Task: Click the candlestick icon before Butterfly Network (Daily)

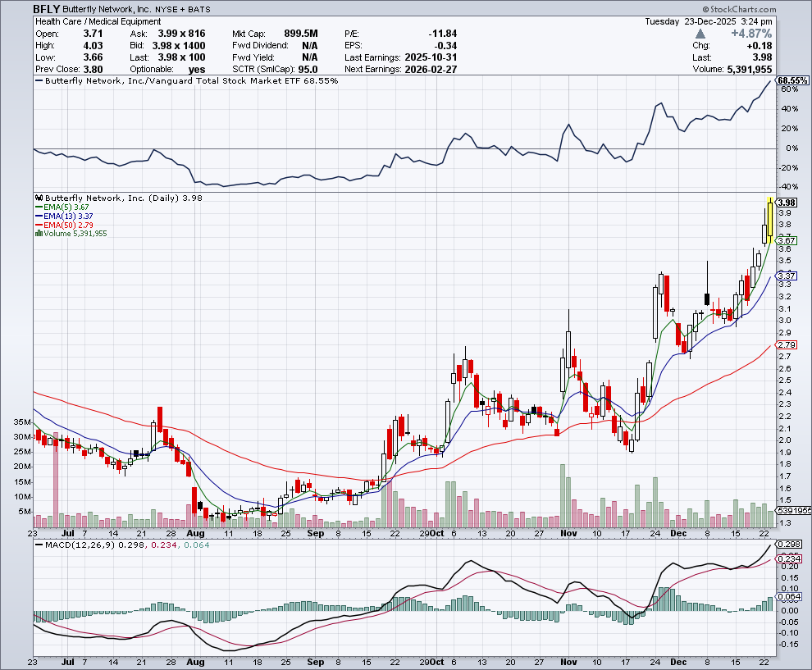Action: click(39, 198)
